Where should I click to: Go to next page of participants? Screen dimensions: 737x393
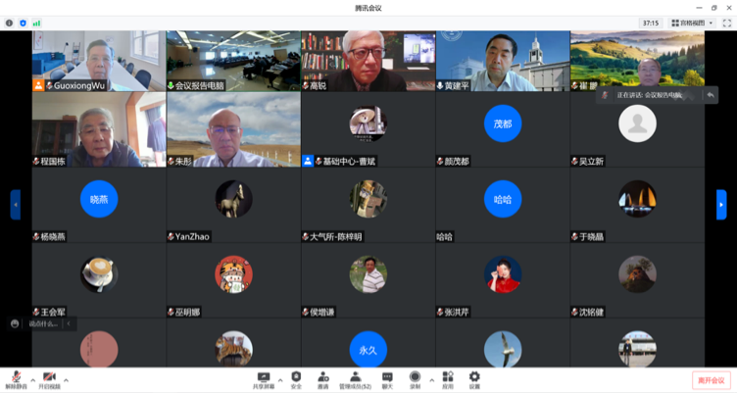(x=722, y=204)
